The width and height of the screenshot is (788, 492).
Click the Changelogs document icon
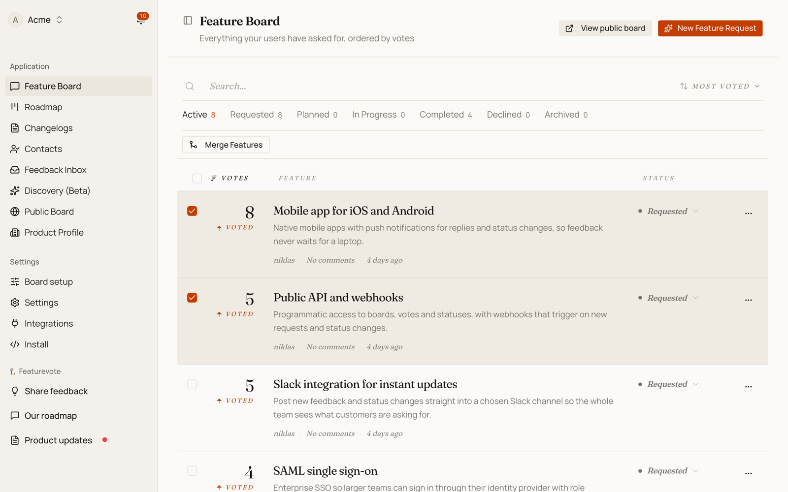click(15, 128)
